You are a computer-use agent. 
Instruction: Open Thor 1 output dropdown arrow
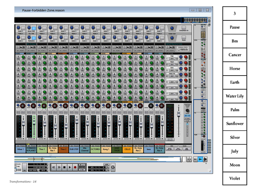(x=45, y=139)
